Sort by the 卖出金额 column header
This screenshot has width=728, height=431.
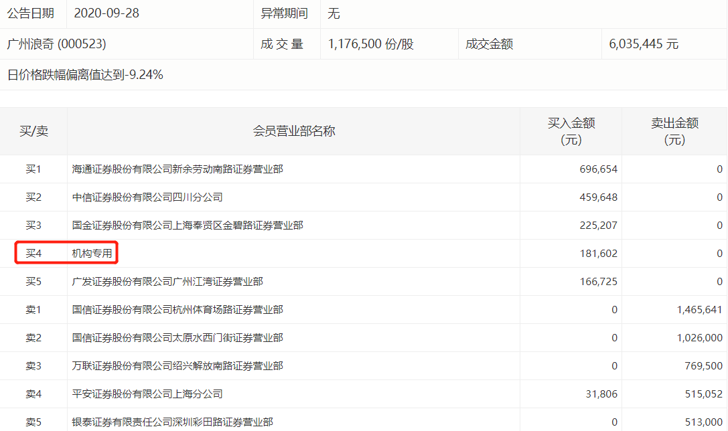pos(676,131)
